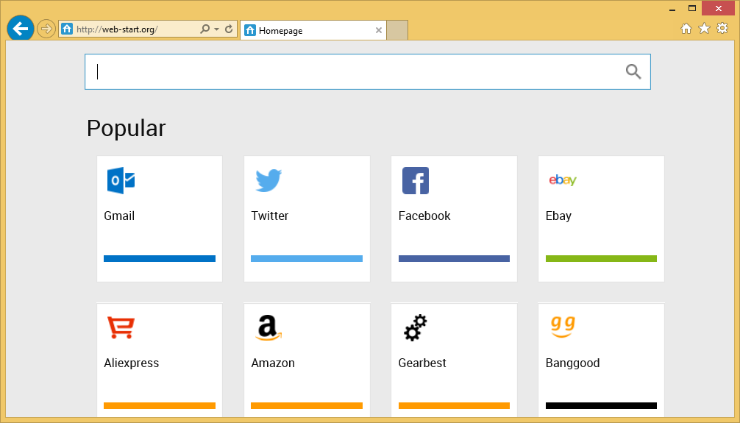Minimize the browser window
Viewport: 740px width, 423px height.
tap(672, 9)
